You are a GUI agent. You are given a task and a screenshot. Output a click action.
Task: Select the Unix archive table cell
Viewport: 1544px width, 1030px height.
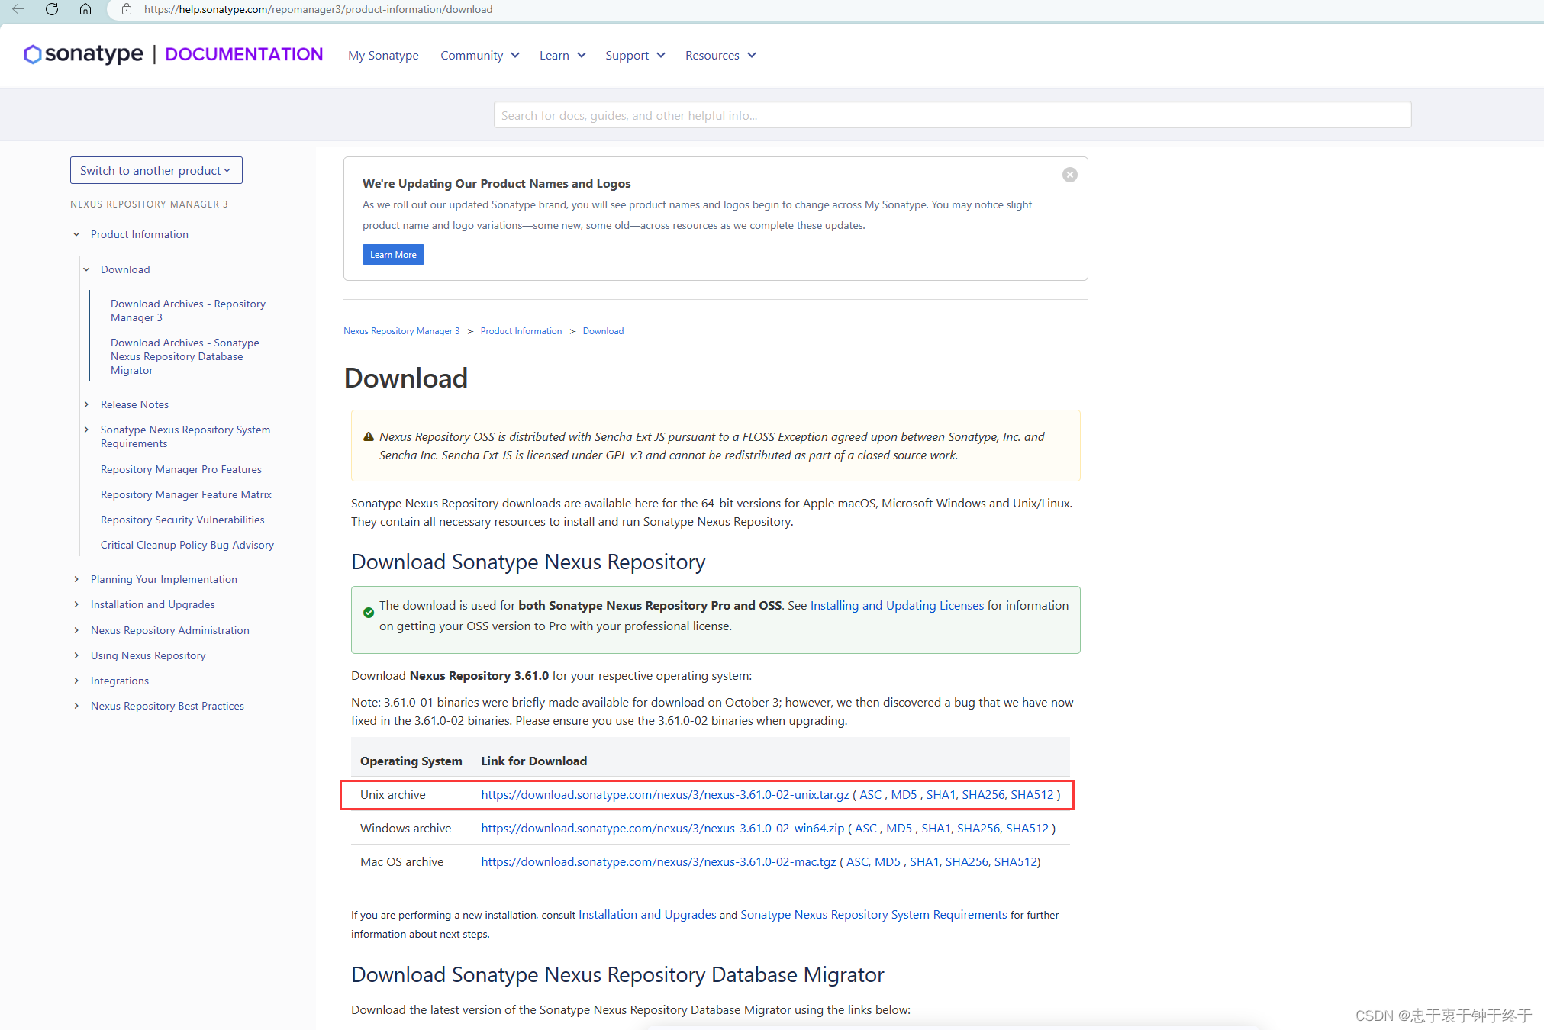point(393,794)
